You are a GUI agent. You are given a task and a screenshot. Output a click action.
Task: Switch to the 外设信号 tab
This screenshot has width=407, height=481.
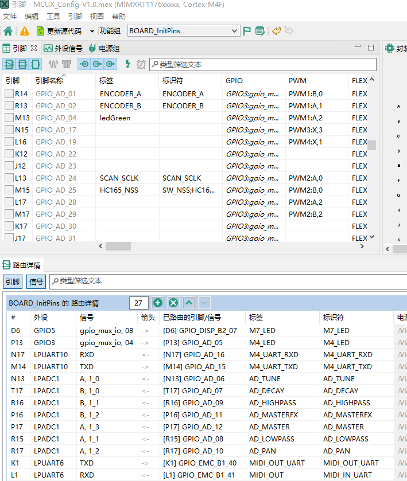click(63, 49)
